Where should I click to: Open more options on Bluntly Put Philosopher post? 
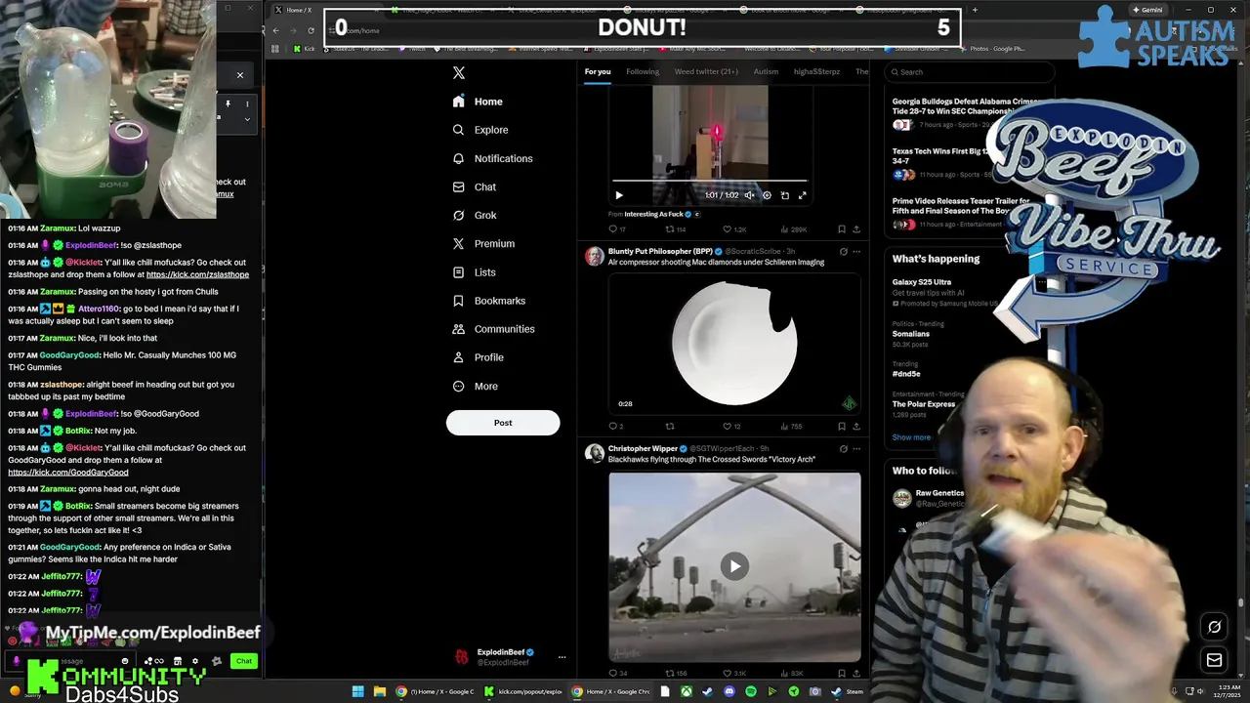coord(856,252)
